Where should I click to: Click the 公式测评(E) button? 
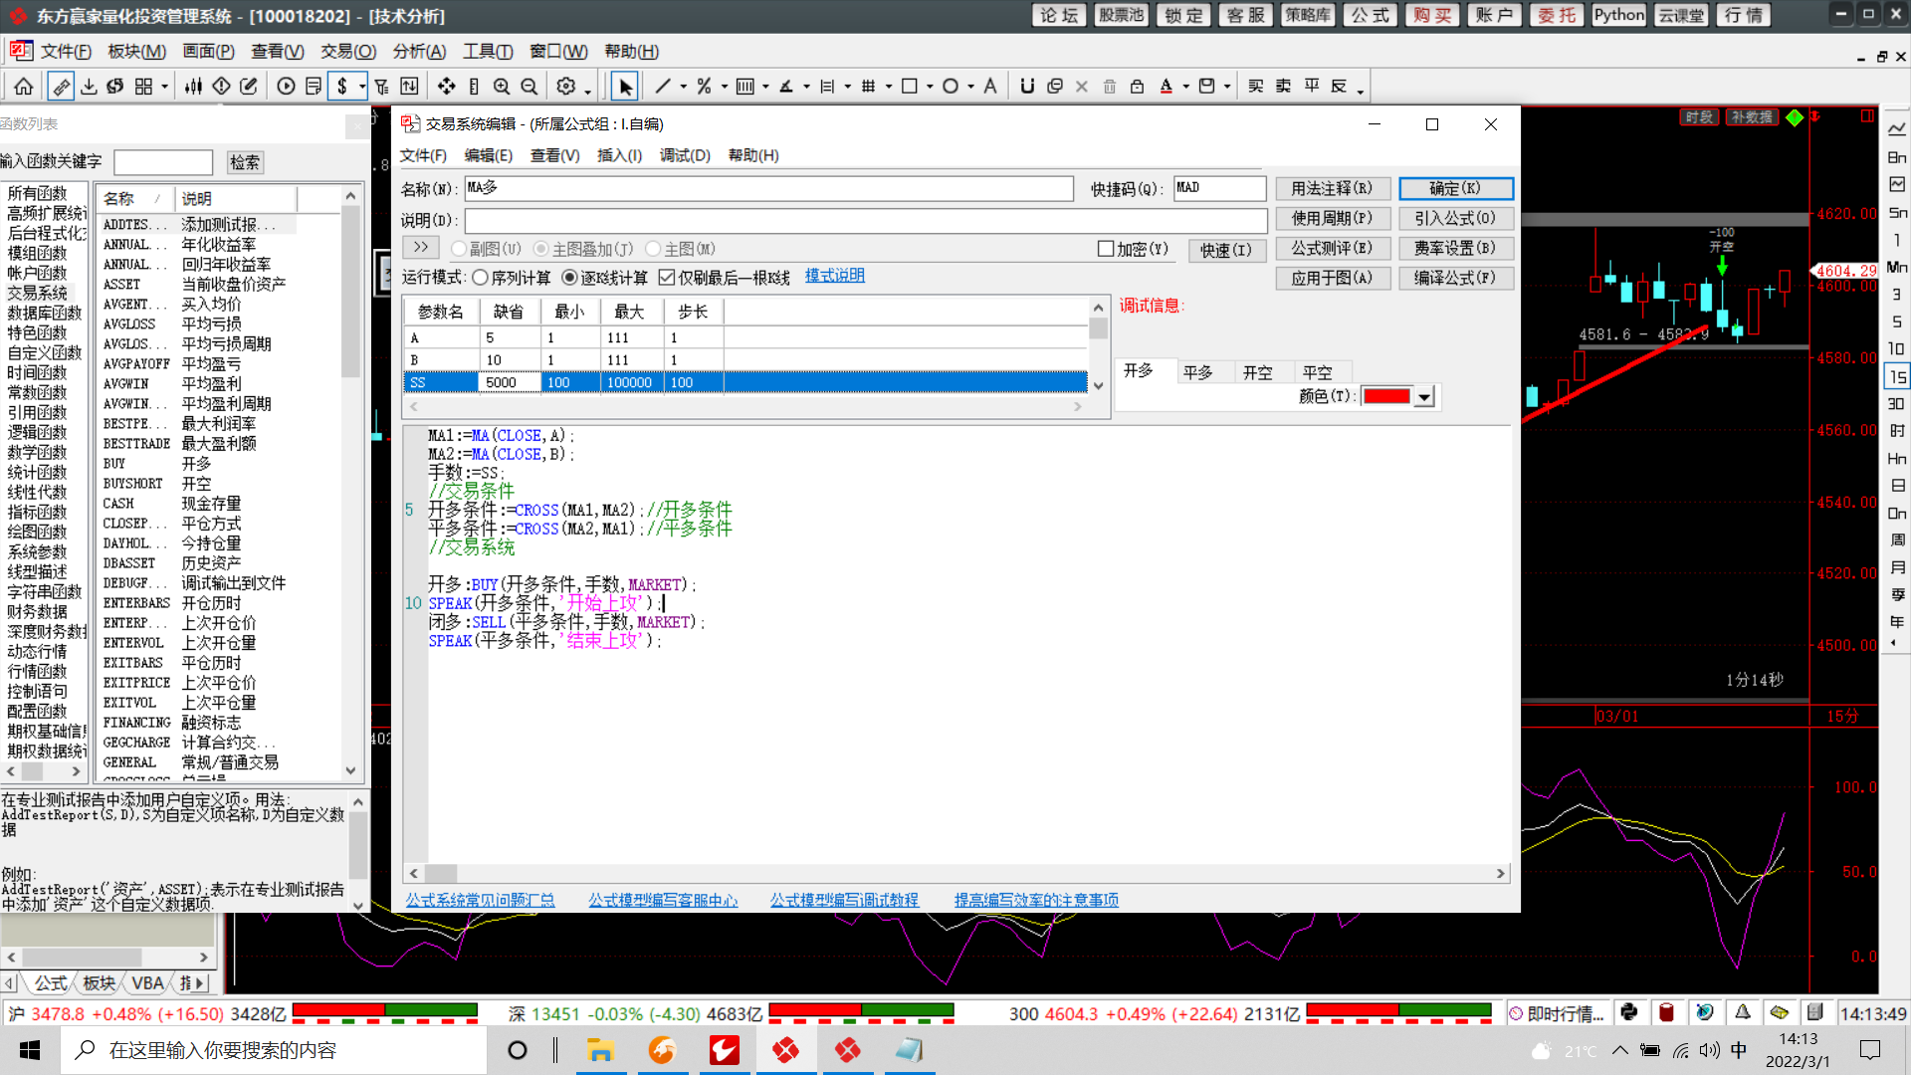(1332, 248)
